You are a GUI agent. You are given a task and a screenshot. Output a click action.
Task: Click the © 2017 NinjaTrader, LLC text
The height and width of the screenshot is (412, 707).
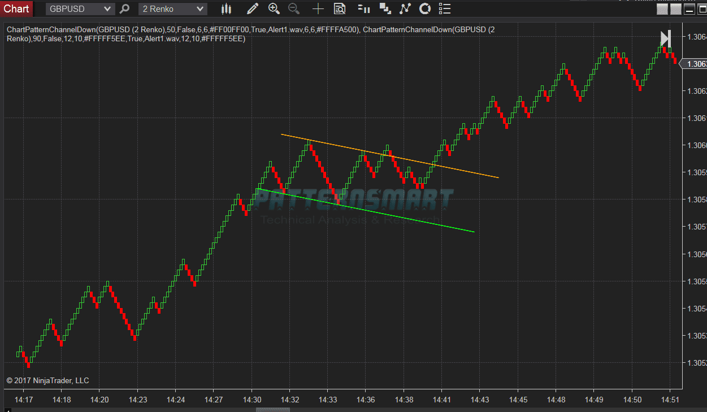(47, 380)
